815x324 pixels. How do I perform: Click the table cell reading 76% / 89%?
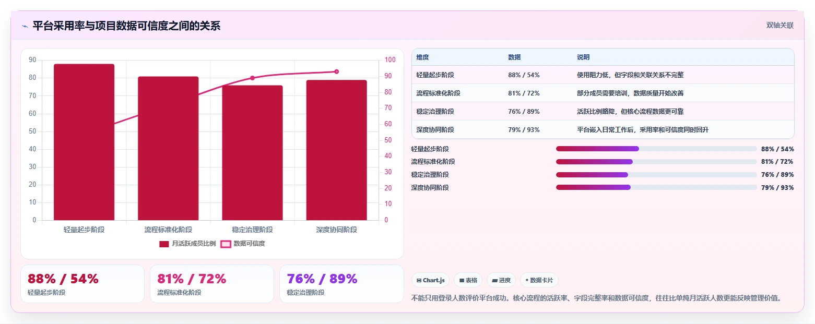(x=524, y=112)
